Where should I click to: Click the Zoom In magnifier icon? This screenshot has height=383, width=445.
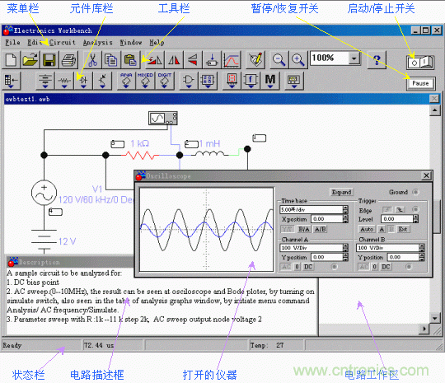click(x=298, y=60)
